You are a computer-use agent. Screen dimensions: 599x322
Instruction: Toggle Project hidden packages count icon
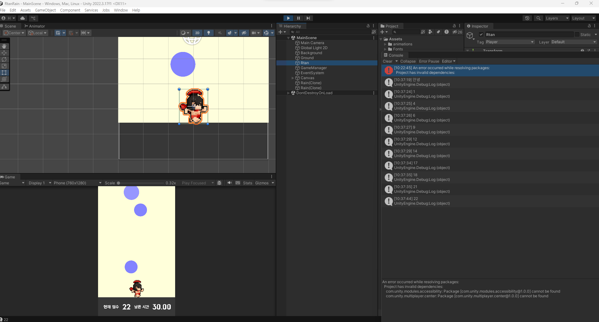(457, 32)
